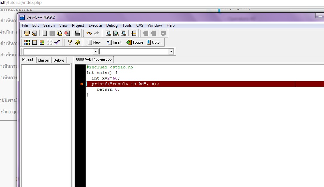Click the Compile icon with four colored squares
324x187 pixels.
coord(27,42)
